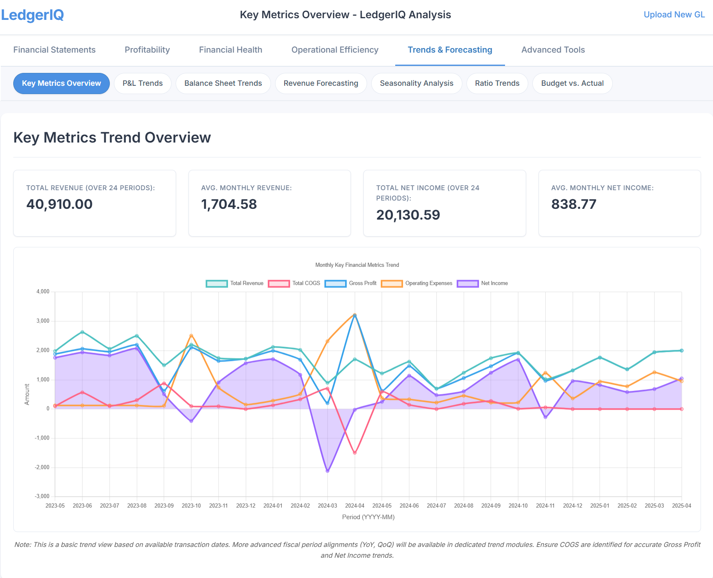Image resolution: width=713 pixels, height=578 pixels.
Task: Open the Financial Health section
Action: [x=230, y=50]
